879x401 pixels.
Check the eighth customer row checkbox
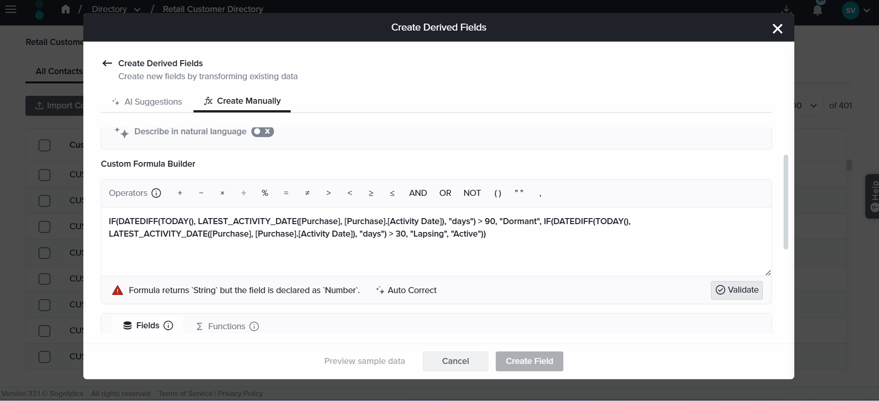click(44, 357)
